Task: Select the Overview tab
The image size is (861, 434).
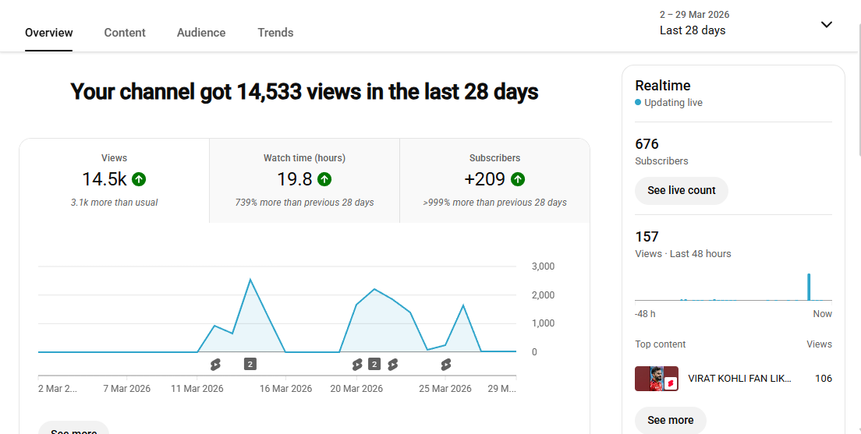Action: click(x=49, y=33)
